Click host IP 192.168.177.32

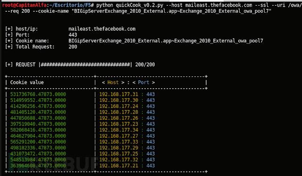(x=118, y=159)
